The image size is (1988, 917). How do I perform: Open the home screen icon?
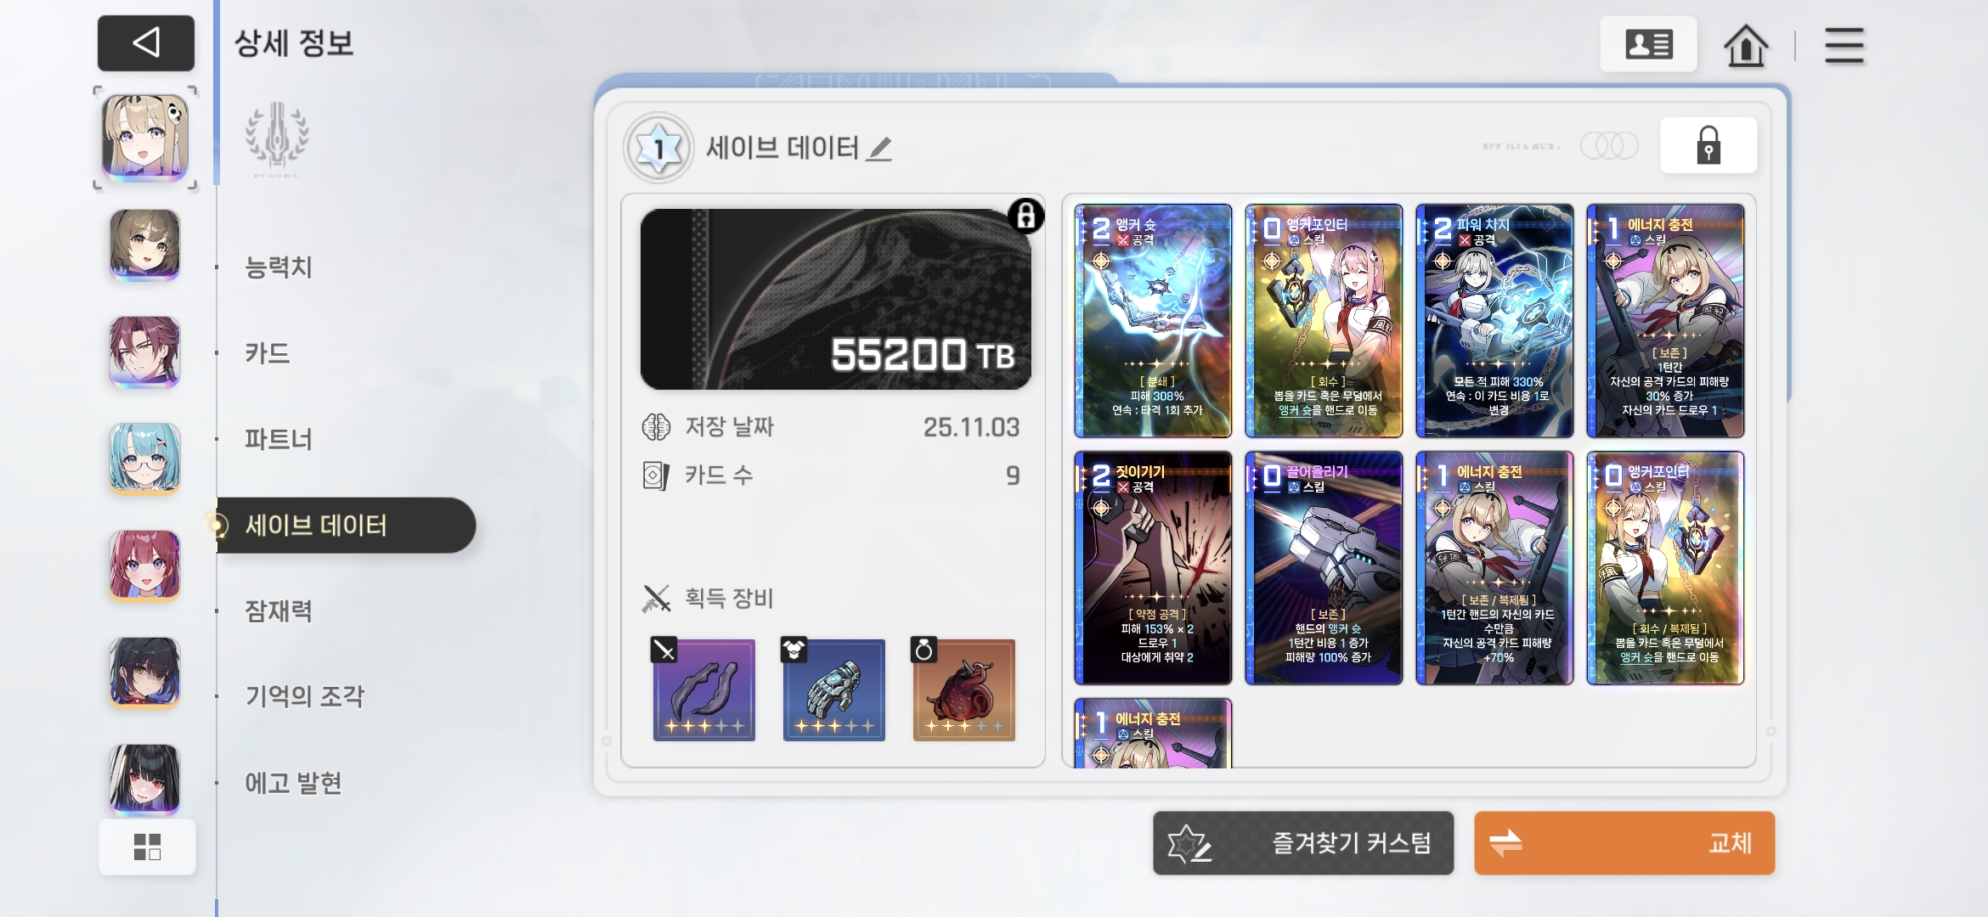[1746, 45]
